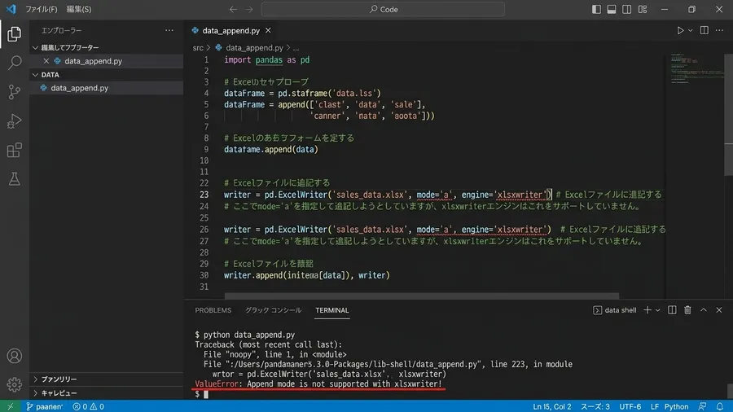Close data_append.py in open editors list
The width and height of the screenshot is (733, 412).
46,61
